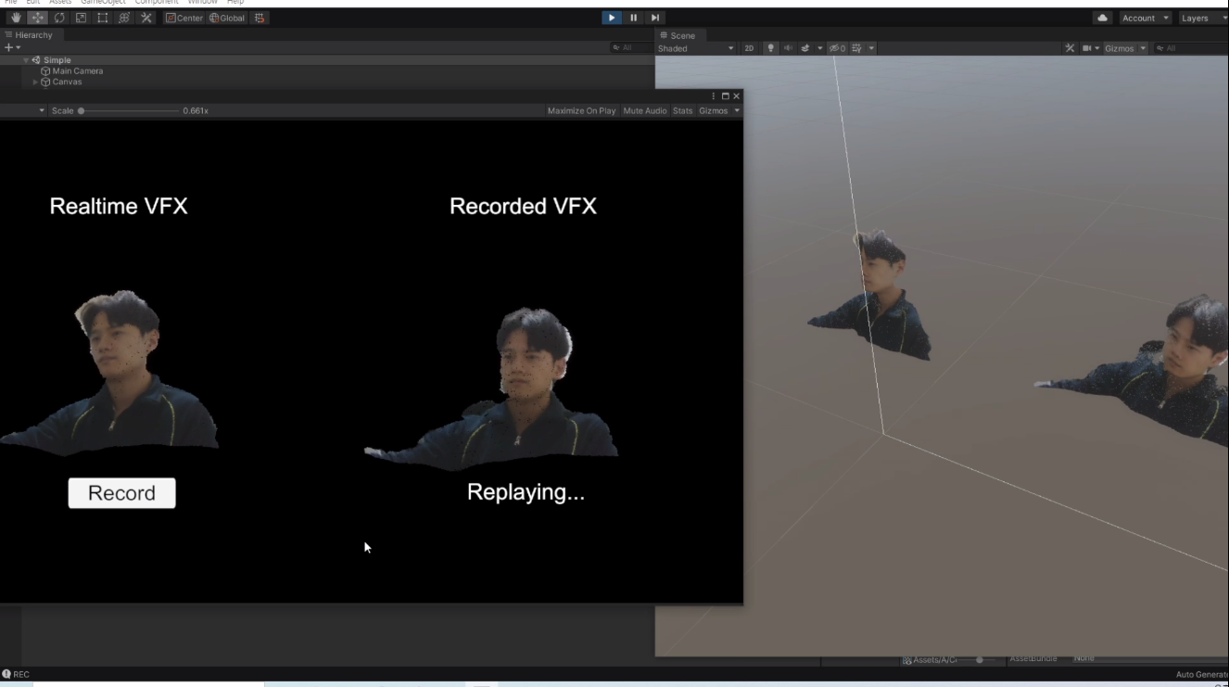Open the Game view aspect dropdown arrow
This screenshot has width=1229, height=687.
[42, 110]
